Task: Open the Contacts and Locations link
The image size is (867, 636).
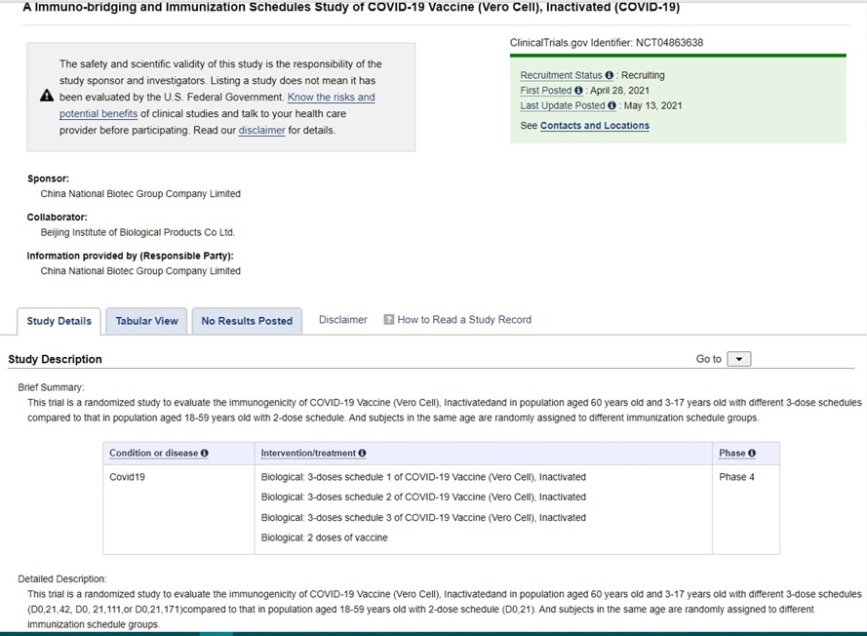Action: pos(594,126)
